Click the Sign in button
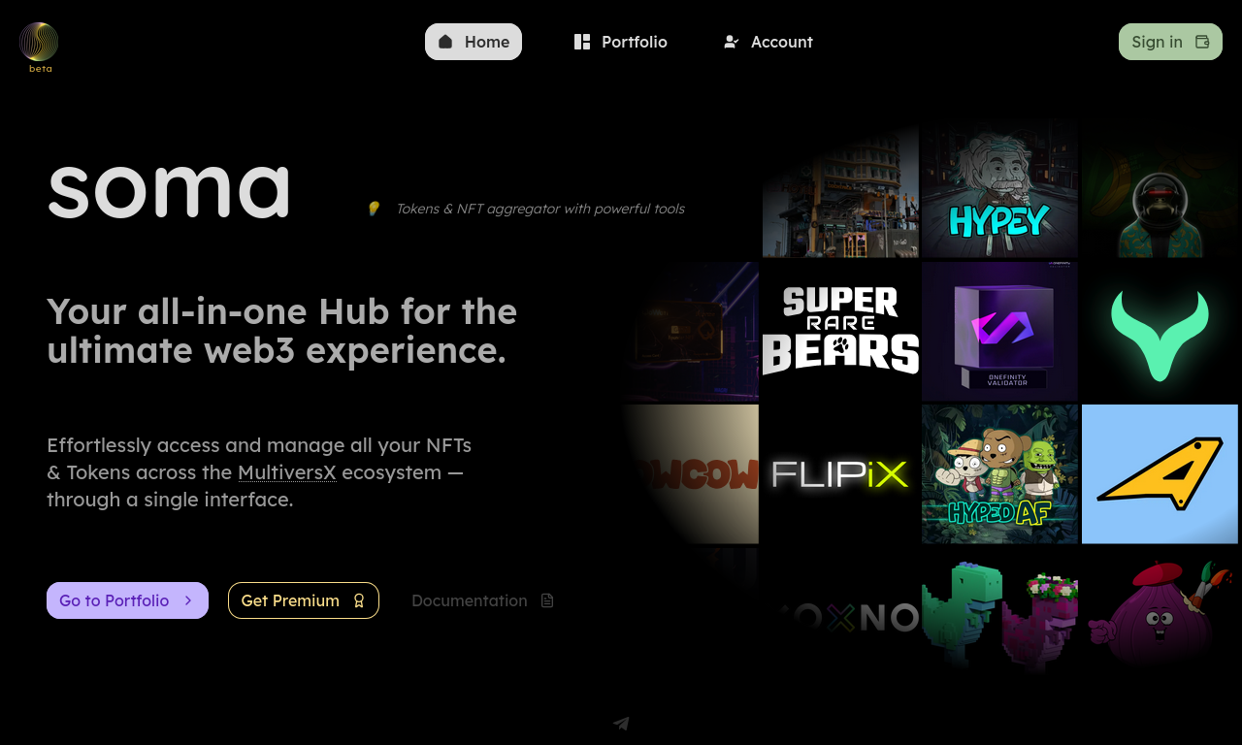This screenshot has height=745, width=1242. pyautogui.click(x=1170, y=42)
